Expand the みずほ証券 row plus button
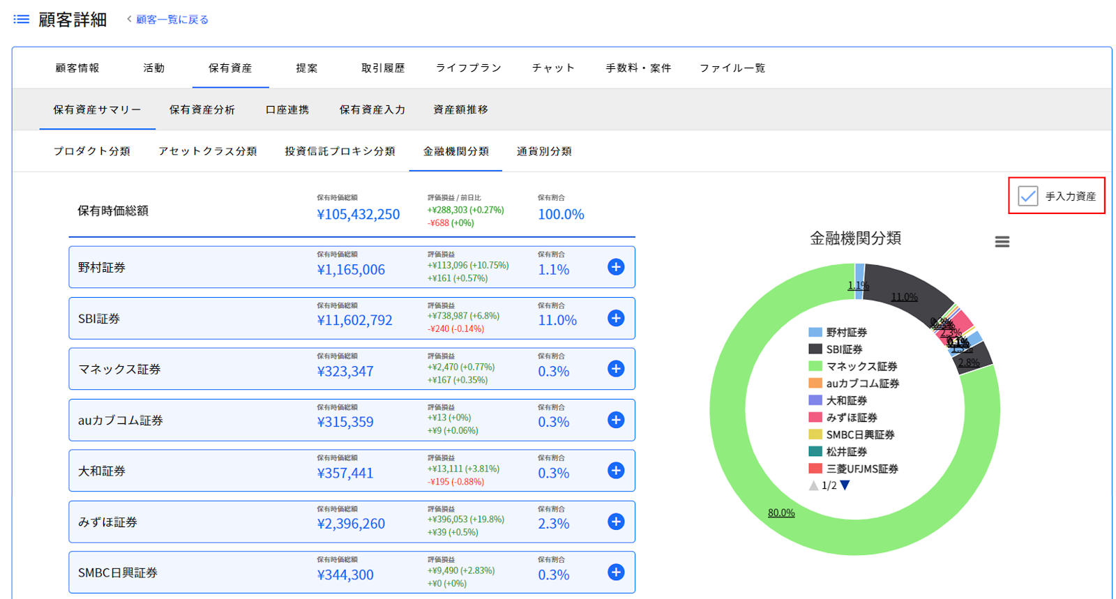Screen dimensions: 1116x599 [616, 522]
